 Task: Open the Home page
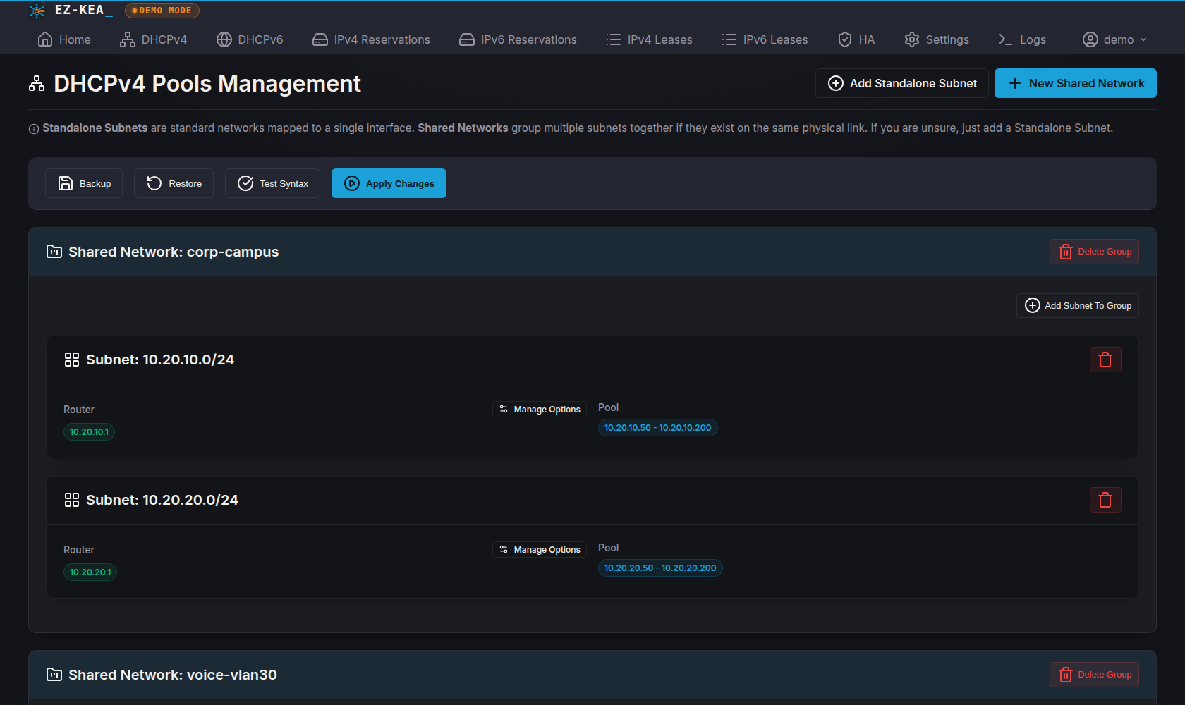click(x=64, y=39)
